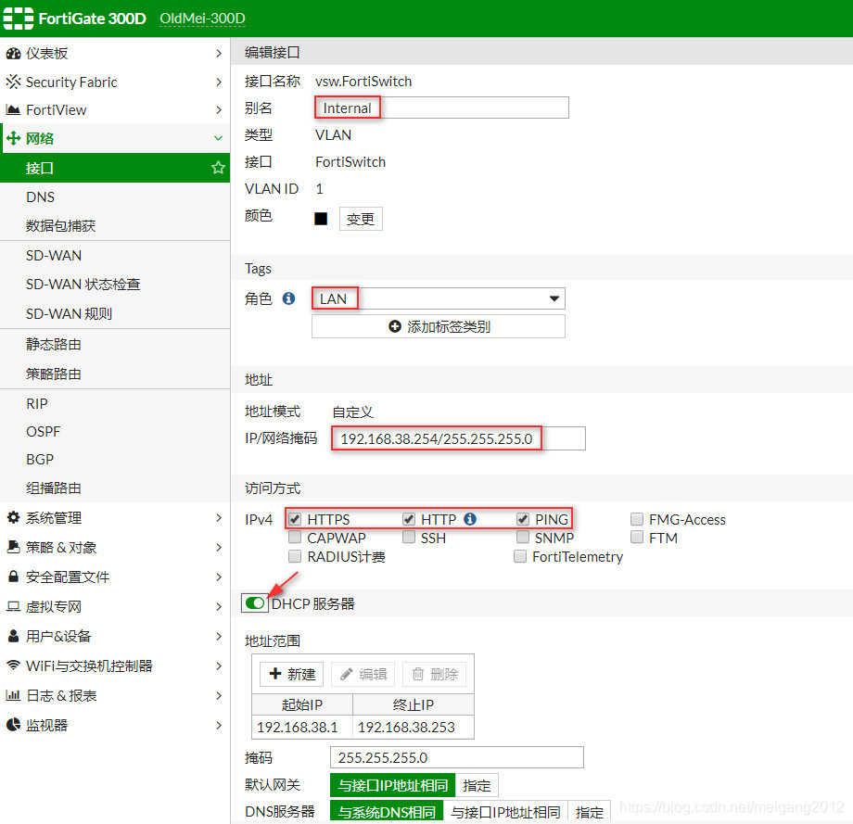Image resolution: width=853 pixels, height=824 pixels.
Task: Click the Security Fabric icon
Action: click(13, 82)
